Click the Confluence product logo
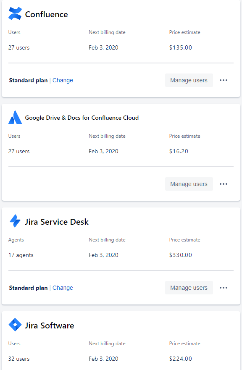Screen dimensions: 242x370 pyautogui.click(x=15, y=13)
